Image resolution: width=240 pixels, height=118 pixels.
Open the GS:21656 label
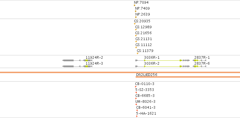pos(144,33)
